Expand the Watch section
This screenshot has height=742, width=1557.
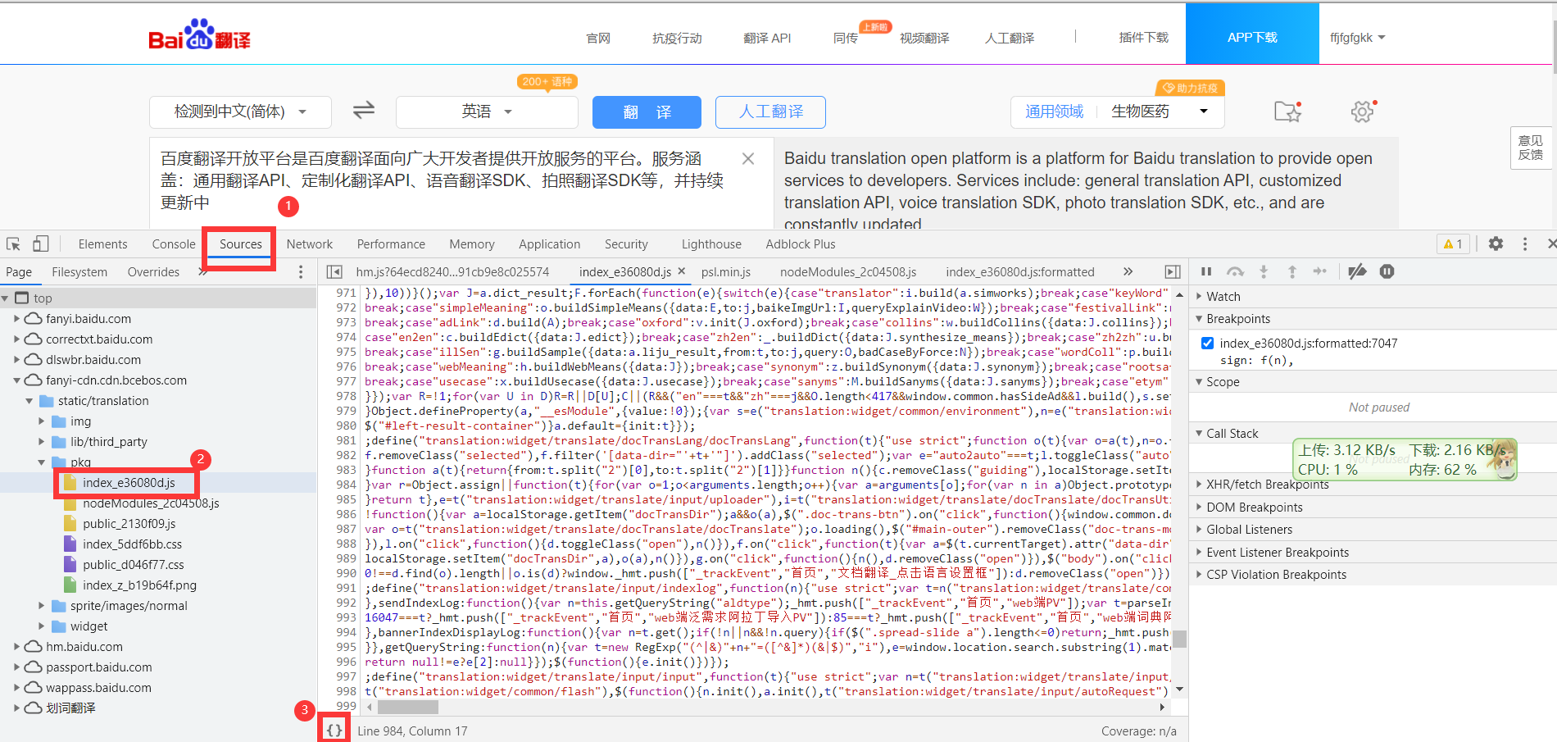pyautogui.click(x=1223, y=296)
